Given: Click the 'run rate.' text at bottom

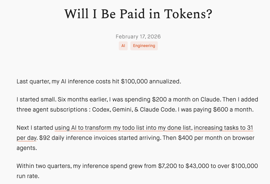Looking at the screenshot, I should pos(28,176).
